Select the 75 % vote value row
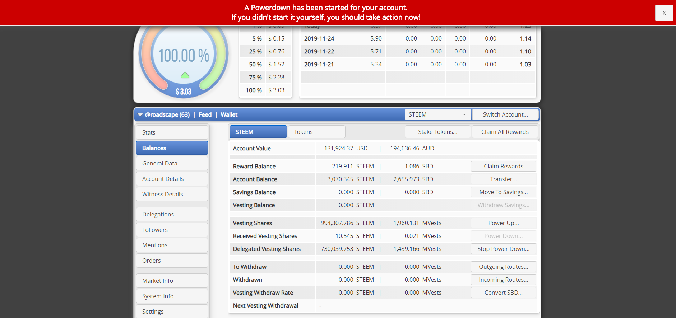The width and height of the screenshot is (676, 318). click(265, 77)
